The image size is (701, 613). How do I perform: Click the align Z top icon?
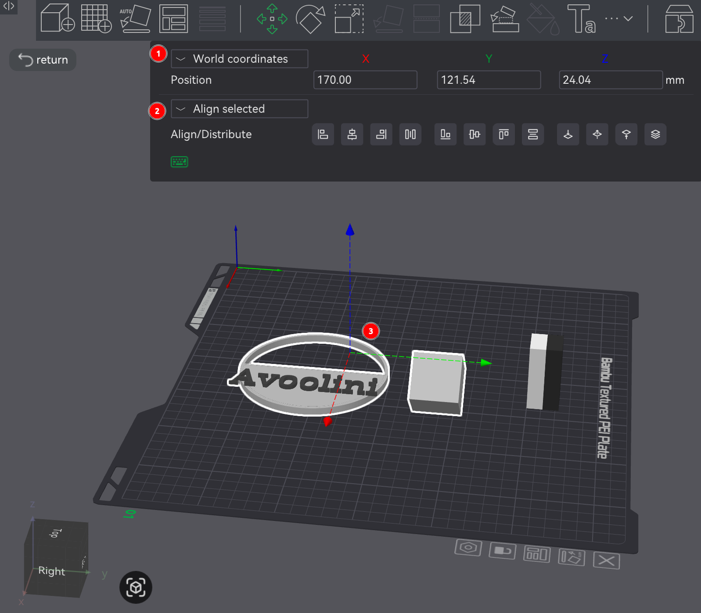point(626,134)
